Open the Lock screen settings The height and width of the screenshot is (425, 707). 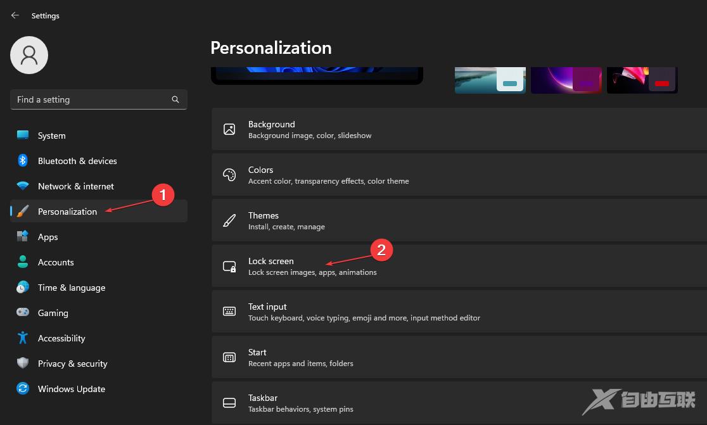point(271,261)
